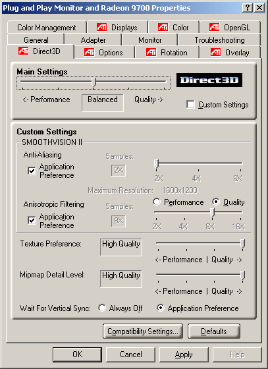The width and height of the screenshot is (268, 369).
Task: Switch to the Color Management tab
Action: tap(47, 27)
